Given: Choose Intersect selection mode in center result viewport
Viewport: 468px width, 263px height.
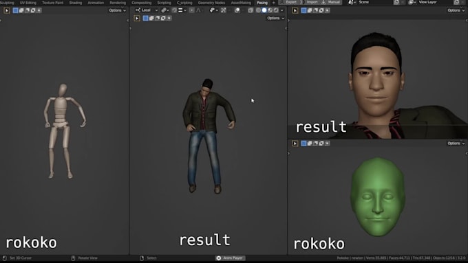Looking at the screenshot, I should [169, 19].
